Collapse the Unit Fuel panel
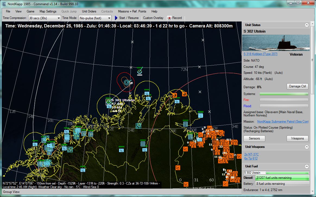This screenshot has width=316, height=197. click(306, 166)
